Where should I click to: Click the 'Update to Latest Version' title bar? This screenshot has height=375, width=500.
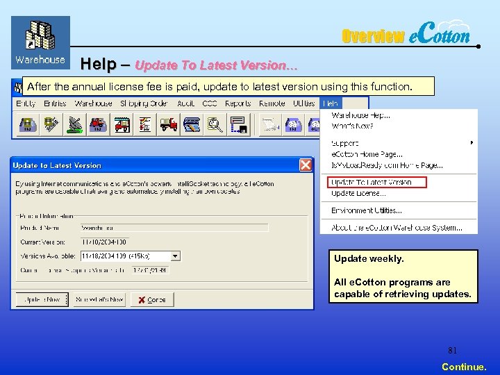point(162,165)
